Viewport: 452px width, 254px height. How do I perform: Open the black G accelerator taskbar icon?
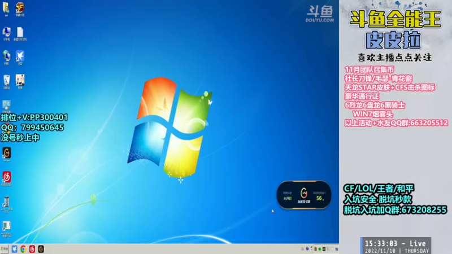point(41,249)
